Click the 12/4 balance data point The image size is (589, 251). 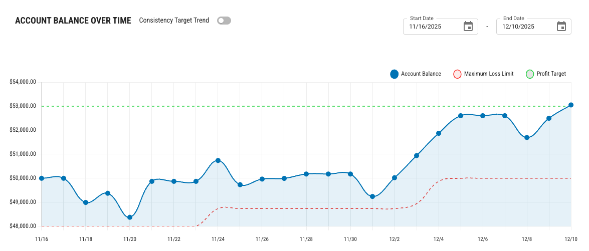click(x=439, y=133)
